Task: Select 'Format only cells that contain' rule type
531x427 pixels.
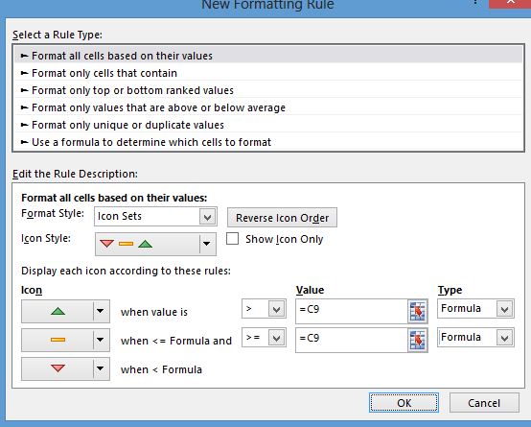Action: [x=268, y=73]
